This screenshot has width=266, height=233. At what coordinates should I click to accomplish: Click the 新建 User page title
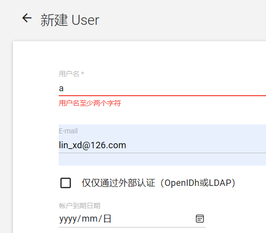click(x=70, y=20)
